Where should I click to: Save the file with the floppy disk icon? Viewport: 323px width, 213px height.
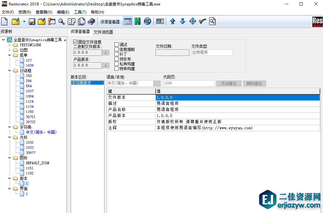[32, 21]
